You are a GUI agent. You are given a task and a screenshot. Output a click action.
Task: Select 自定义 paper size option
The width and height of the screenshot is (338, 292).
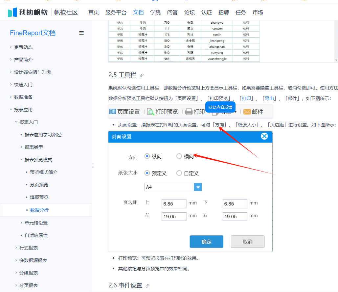tap(179, 173)
